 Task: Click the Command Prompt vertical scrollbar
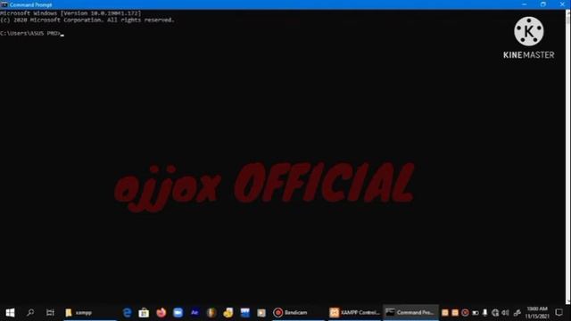pos(567,157)
